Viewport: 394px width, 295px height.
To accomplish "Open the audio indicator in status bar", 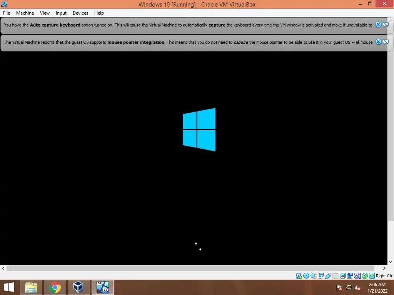I will [x=313, y=276].
